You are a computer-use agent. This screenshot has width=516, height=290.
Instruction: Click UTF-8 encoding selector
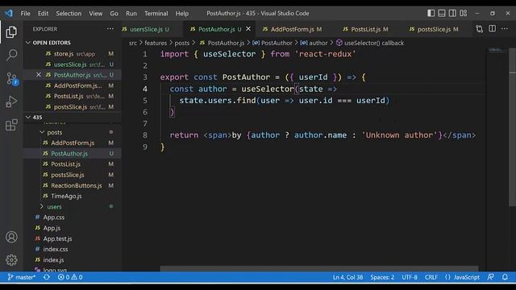(410, 277)
